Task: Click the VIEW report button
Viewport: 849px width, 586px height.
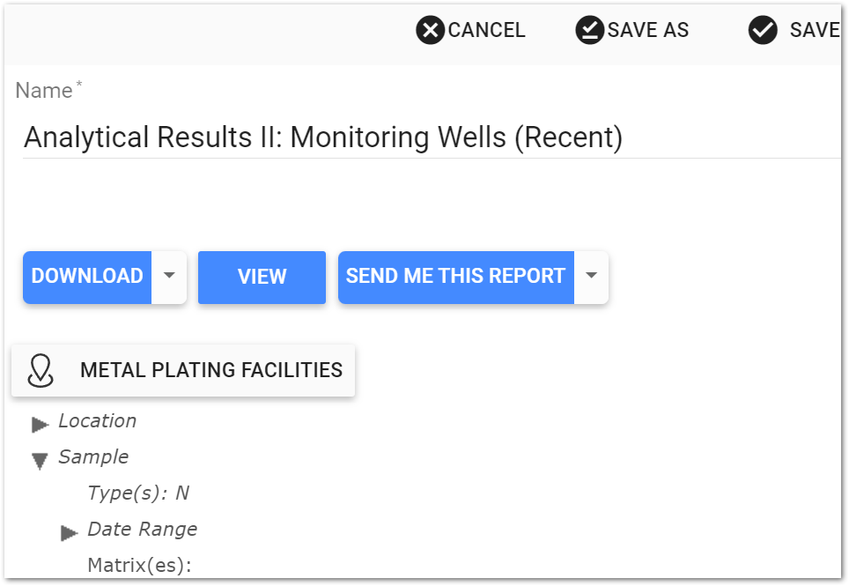Action: point(262,277)
